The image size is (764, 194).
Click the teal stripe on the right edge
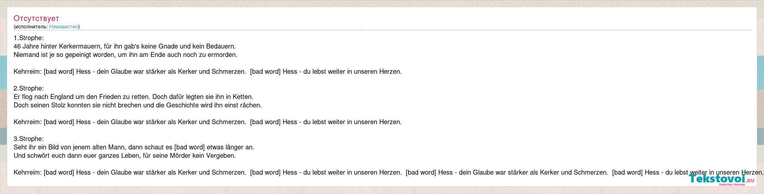(x=760, y=72)
